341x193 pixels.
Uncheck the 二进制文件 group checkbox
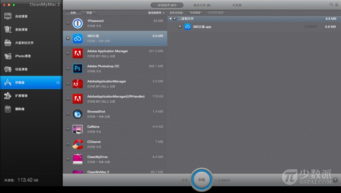pos(175,19)
